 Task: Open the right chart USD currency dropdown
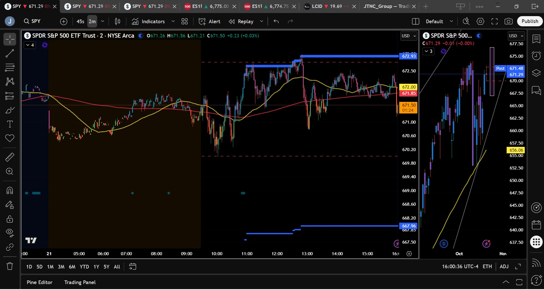[516, 36]
